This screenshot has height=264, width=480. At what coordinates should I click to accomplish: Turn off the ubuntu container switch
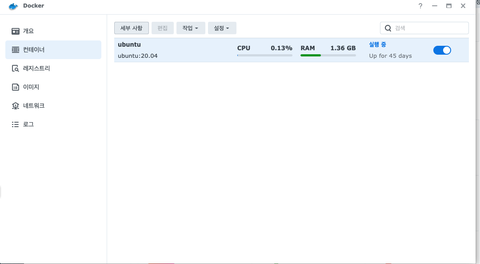pos(442,50)
